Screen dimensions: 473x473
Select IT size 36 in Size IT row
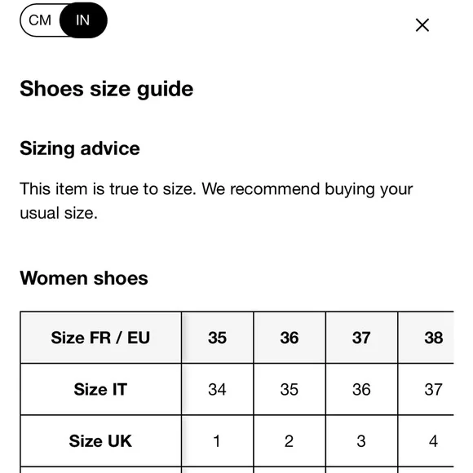pyautogui.click(x=362, y=389)
